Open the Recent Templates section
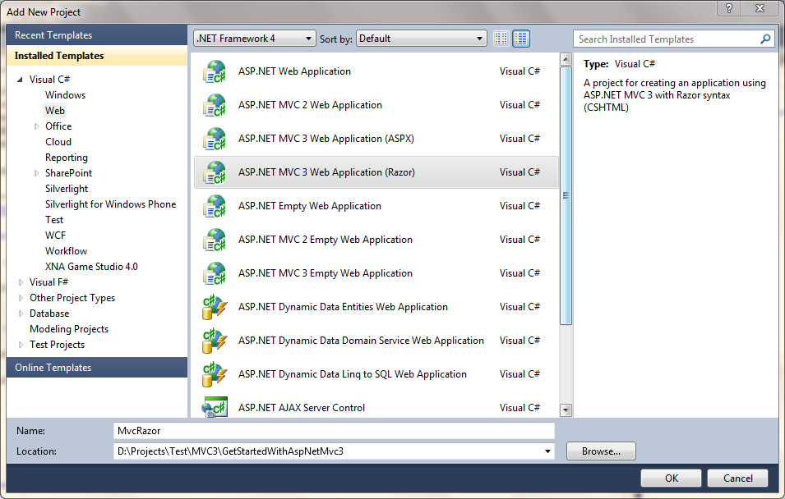 [97, 35]
